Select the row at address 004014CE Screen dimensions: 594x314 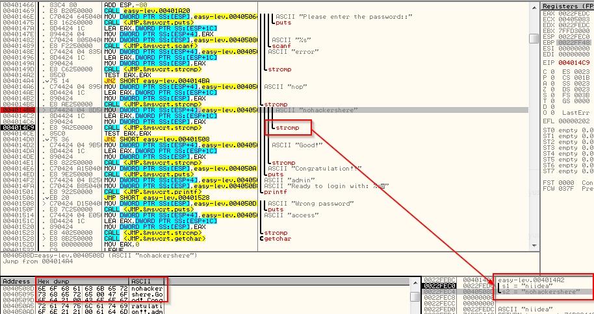265,133
